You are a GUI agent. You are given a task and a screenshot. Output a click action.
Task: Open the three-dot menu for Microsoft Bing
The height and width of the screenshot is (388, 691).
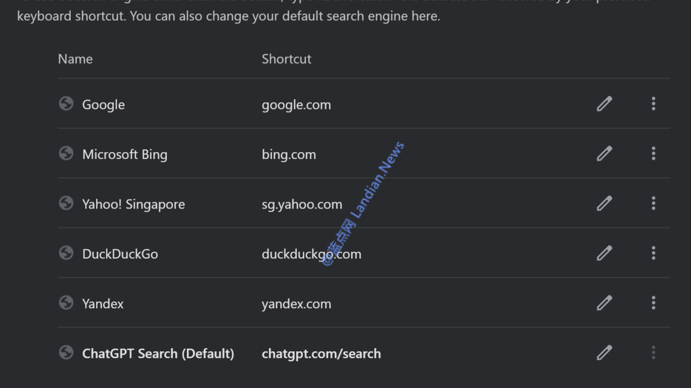[x=653, y=154]
